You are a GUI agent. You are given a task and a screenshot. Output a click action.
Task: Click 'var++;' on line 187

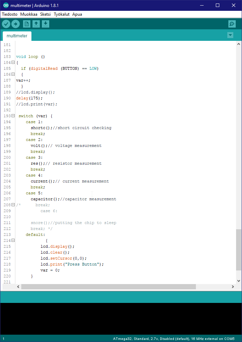click(23, 80)
